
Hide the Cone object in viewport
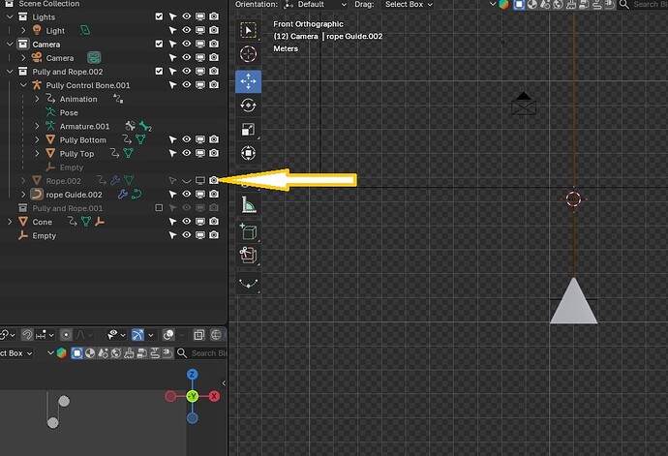pos(187,222)
